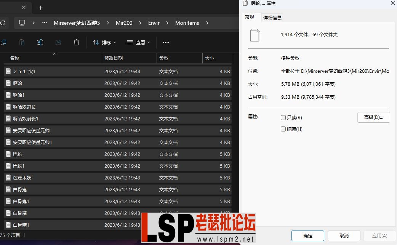Click the share icon in the toolbar
Image resolution: width=397 pixels, height=245 pixels.
click(x=58, y=42)
